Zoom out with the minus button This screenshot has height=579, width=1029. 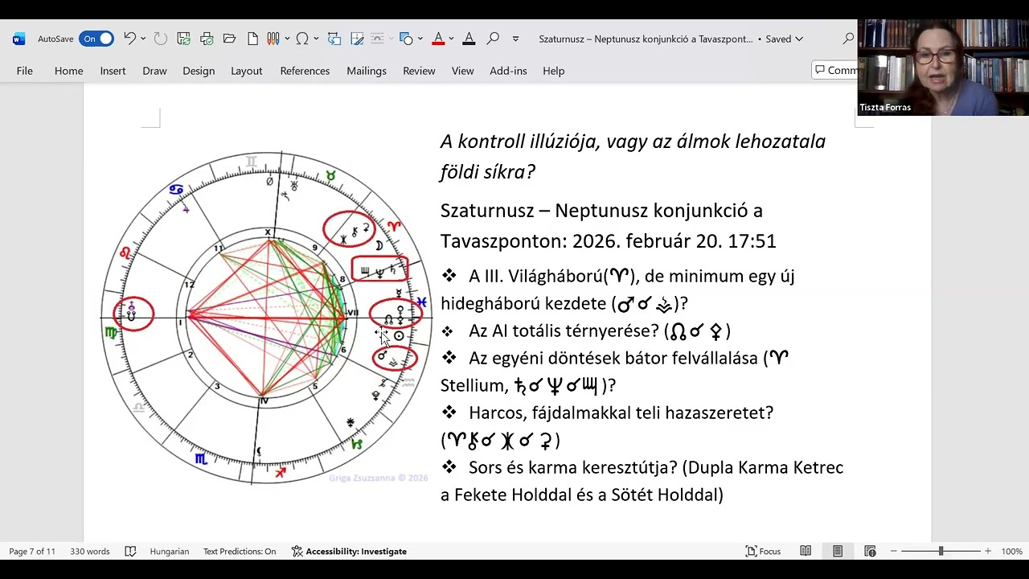(x=893, y=552)
